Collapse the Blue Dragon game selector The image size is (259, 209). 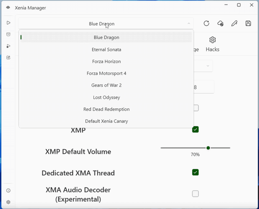(x=106, y=23)
